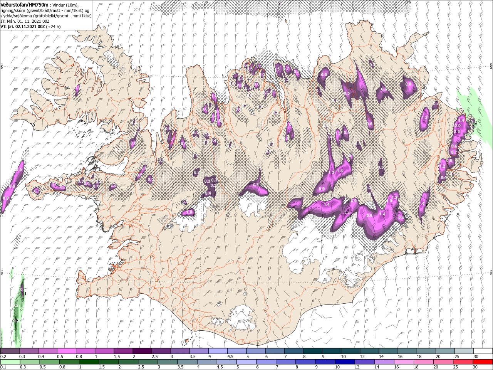Select the lavender swatch between 4 and 4.5, top row
This screenshot has width=493, height=370.
pyautogui.click(x=218, y=351)
